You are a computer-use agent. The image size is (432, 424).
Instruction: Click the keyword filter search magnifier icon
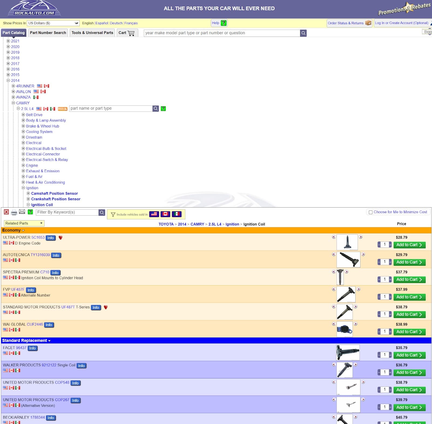coord(102,212)
